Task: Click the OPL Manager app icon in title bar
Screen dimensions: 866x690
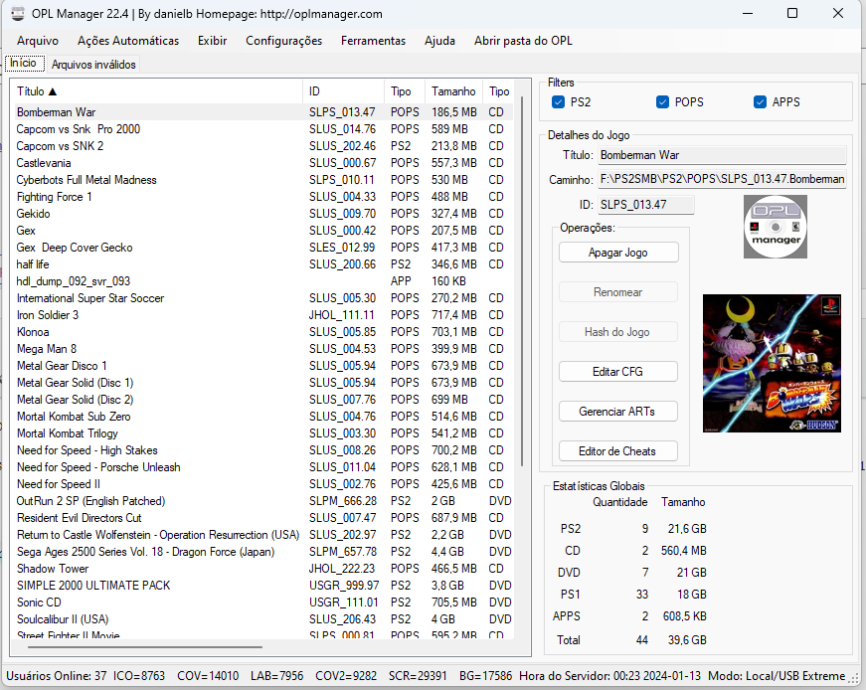Action: click(18, 14)
